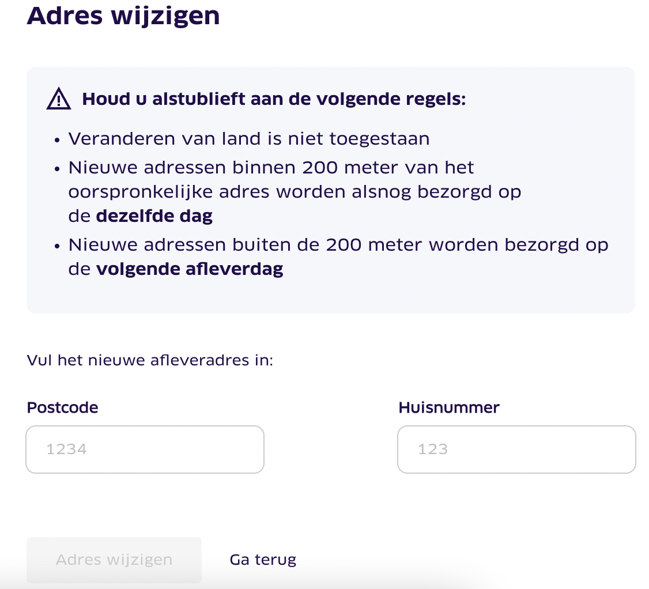Viewport: 649px width, 589px height.
Task: Click the Adres wijzigen page heading
Action: (123, 16)
